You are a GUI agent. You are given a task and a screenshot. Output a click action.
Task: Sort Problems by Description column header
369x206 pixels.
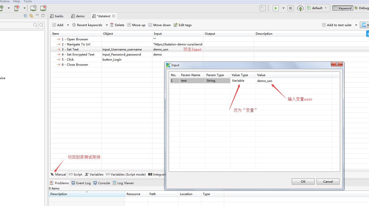[x=87, y=194]
